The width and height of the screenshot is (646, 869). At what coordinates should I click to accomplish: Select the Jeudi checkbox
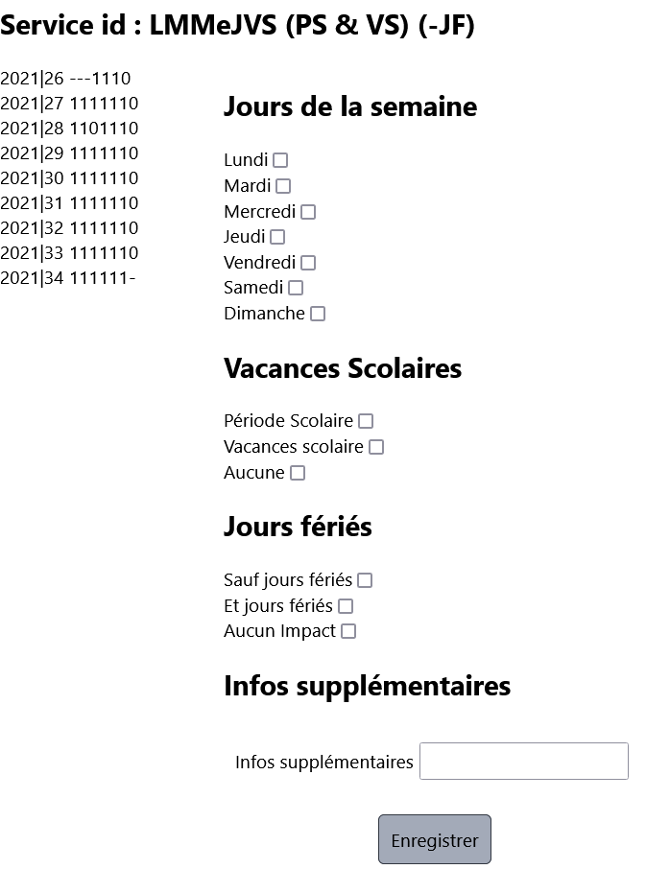(277, 237)
